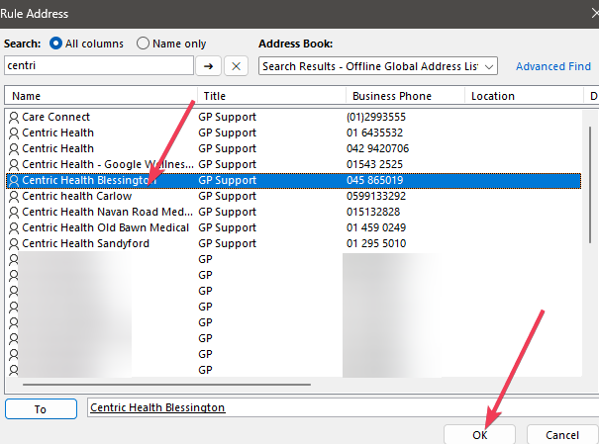Click contact icon beside Centric Health Sandyford
The height and width of the screenshot is (444, 599).
[14, 243]
